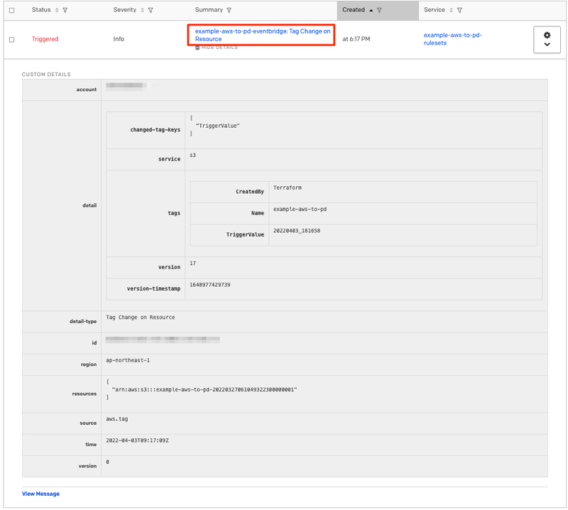Click the created time 6:17 PM
The height and width of the screenshot is (510, 568).
356,39
